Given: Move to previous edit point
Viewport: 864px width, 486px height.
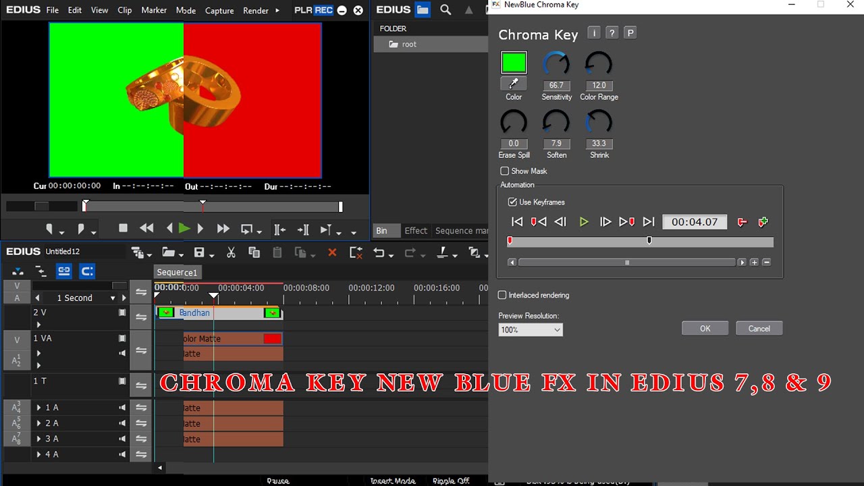Looking at the screenshot, I should coord(279,230).
